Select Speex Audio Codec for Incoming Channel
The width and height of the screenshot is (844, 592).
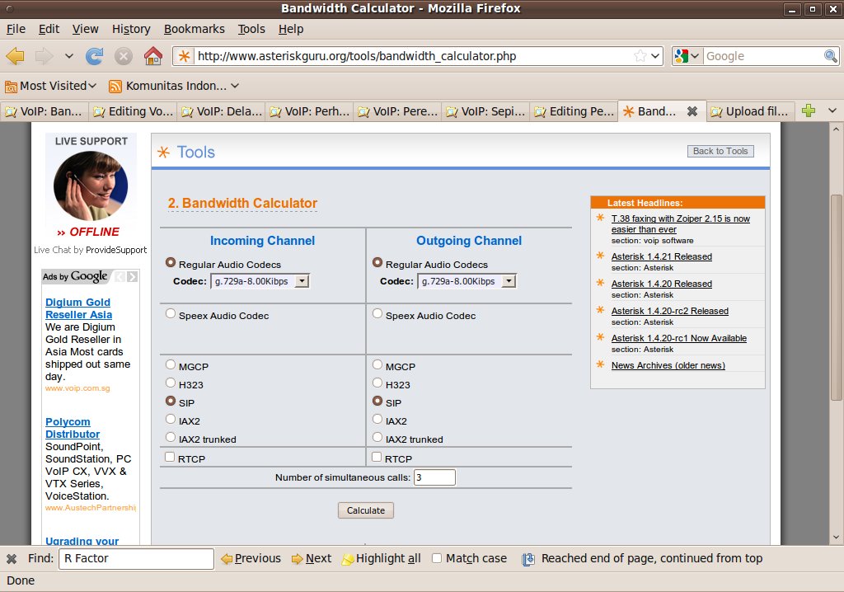pos(171,314)
